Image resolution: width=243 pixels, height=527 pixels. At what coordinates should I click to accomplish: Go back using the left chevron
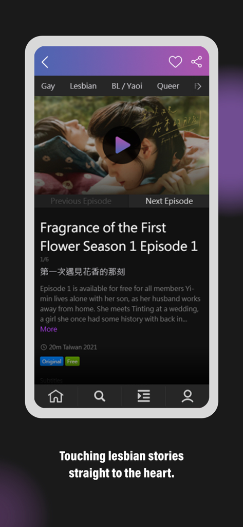pos(45,62)
